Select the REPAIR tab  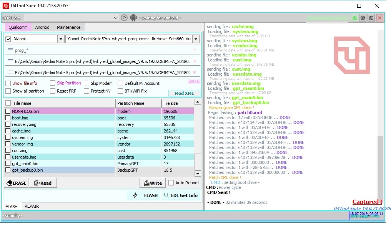click(x=32, y=206)
